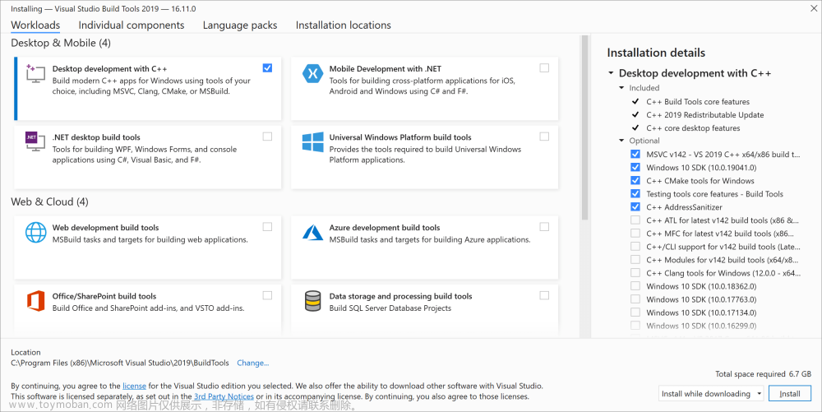Check C++ Clang tools for Windows option
Screen dimensions: 822x412
[635, 272]
